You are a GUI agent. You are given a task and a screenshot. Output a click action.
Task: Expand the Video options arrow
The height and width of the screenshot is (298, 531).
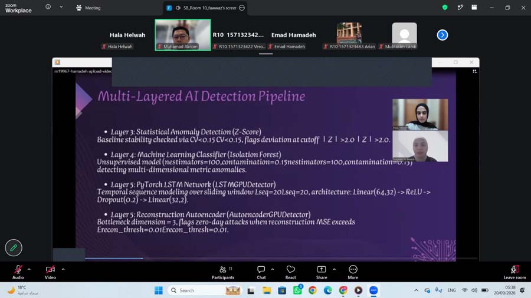[x=63, y=270]
